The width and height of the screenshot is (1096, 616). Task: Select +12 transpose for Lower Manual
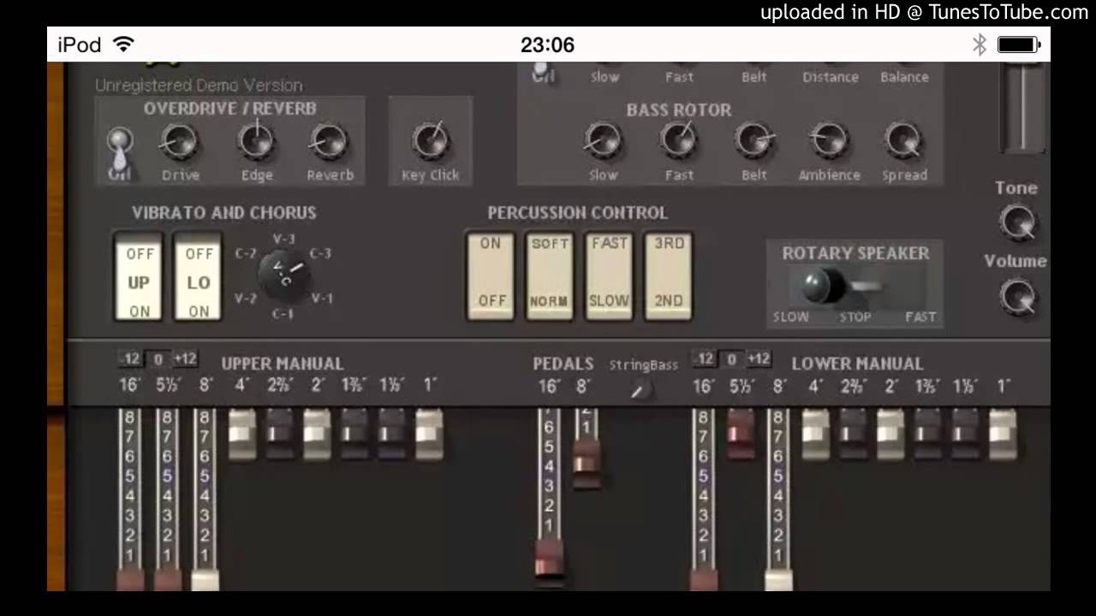759,359
